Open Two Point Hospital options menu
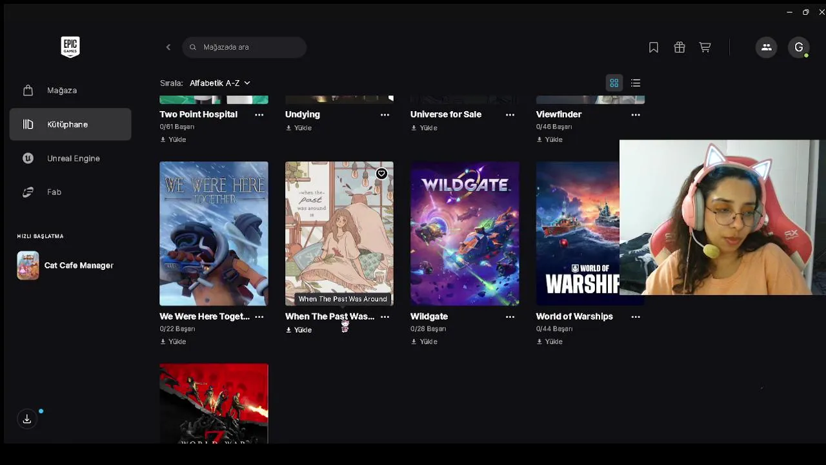826x465 pixels. click(259, 114)
